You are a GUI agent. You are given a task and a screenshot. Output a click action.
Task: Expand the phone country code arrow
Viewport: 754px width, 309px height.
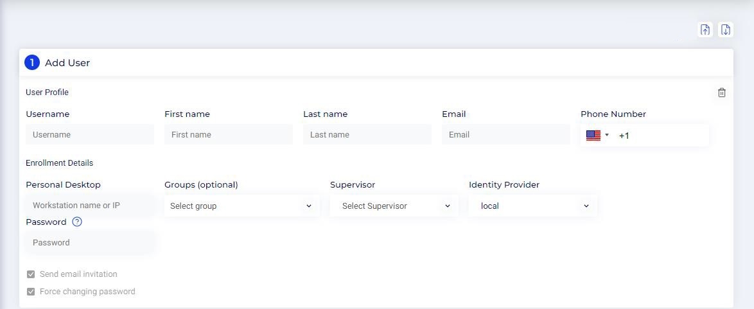pos(607,136)
